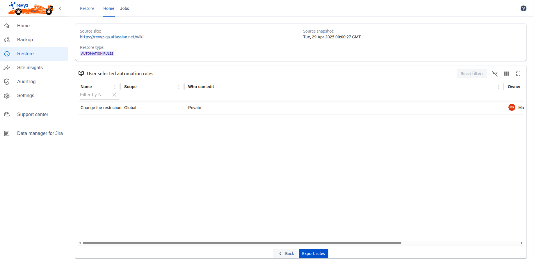Viewport: 534px width, 262px height.
Task: View the Audit log
Action: tap(26, 81)
